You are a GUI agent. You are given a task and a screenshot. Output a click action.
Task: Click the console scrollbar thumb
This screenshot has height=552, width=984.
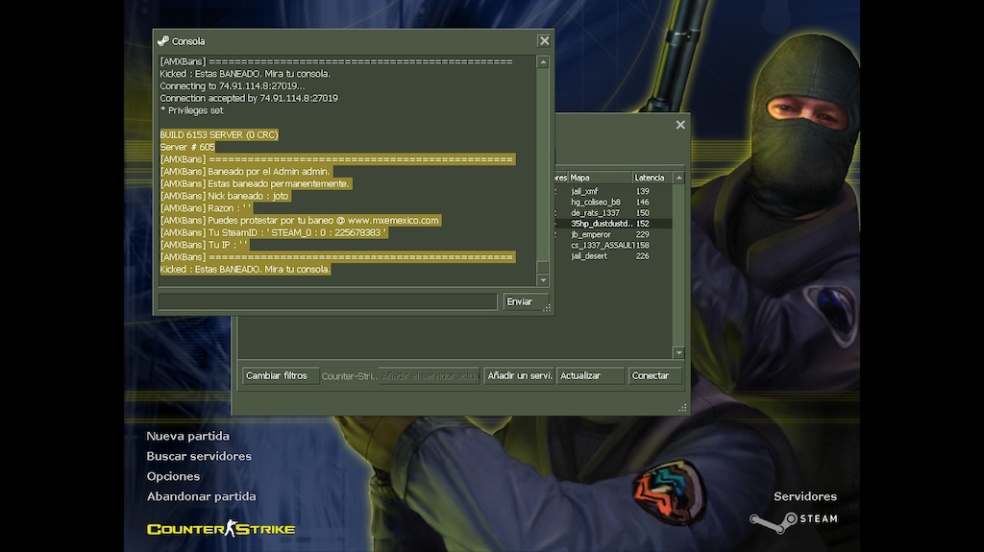[x=543, y=267]
